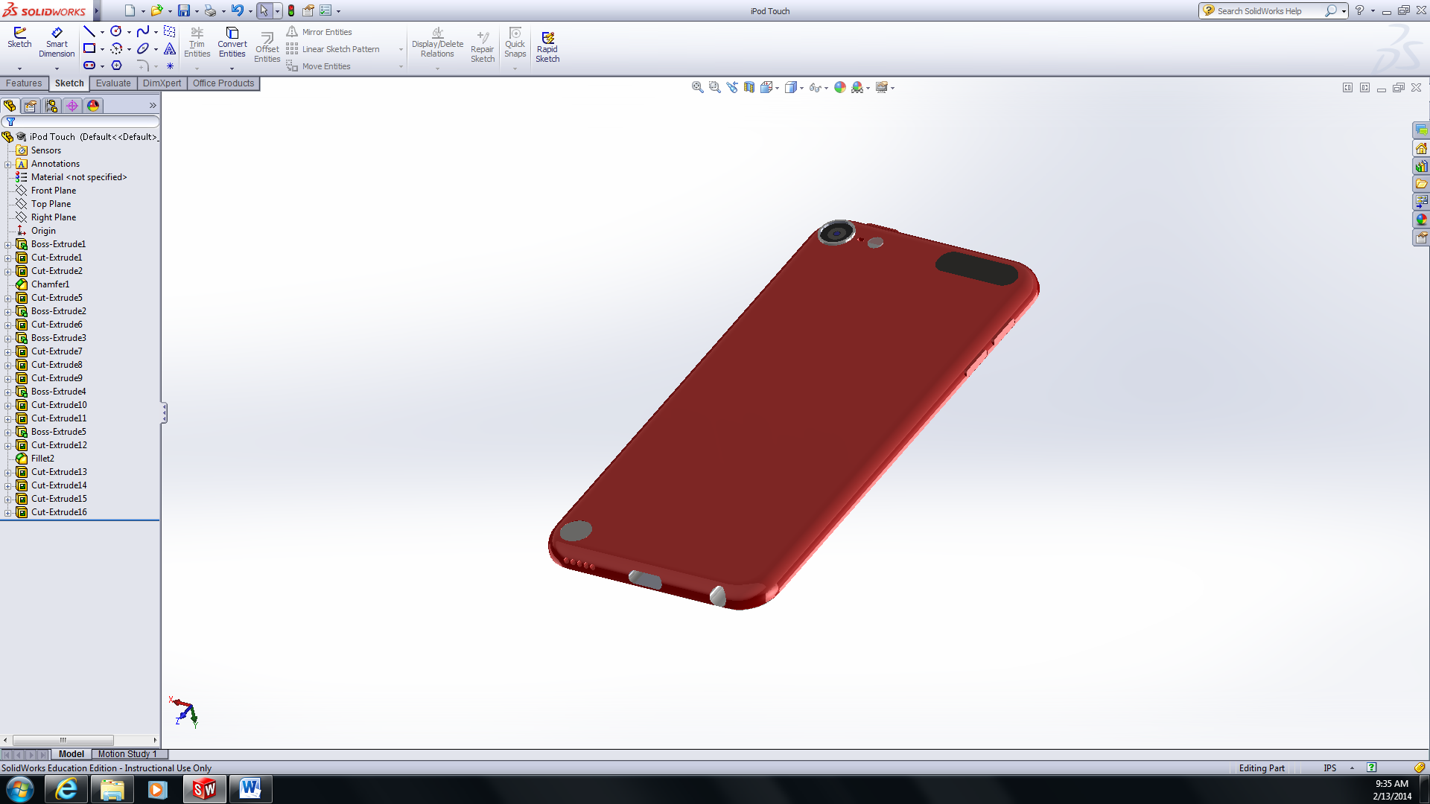
Task: Open Microsoft Word from the taskbar
Action: 250,789
